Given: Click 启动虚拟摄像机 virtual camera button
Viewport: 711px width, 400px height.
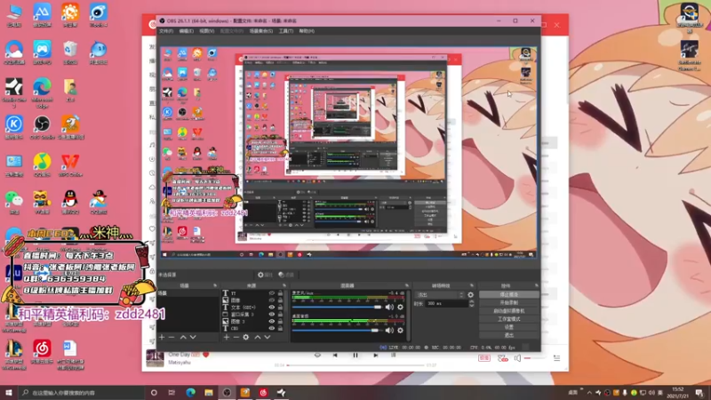Looking at the screenshot, I should coord(508,310).
